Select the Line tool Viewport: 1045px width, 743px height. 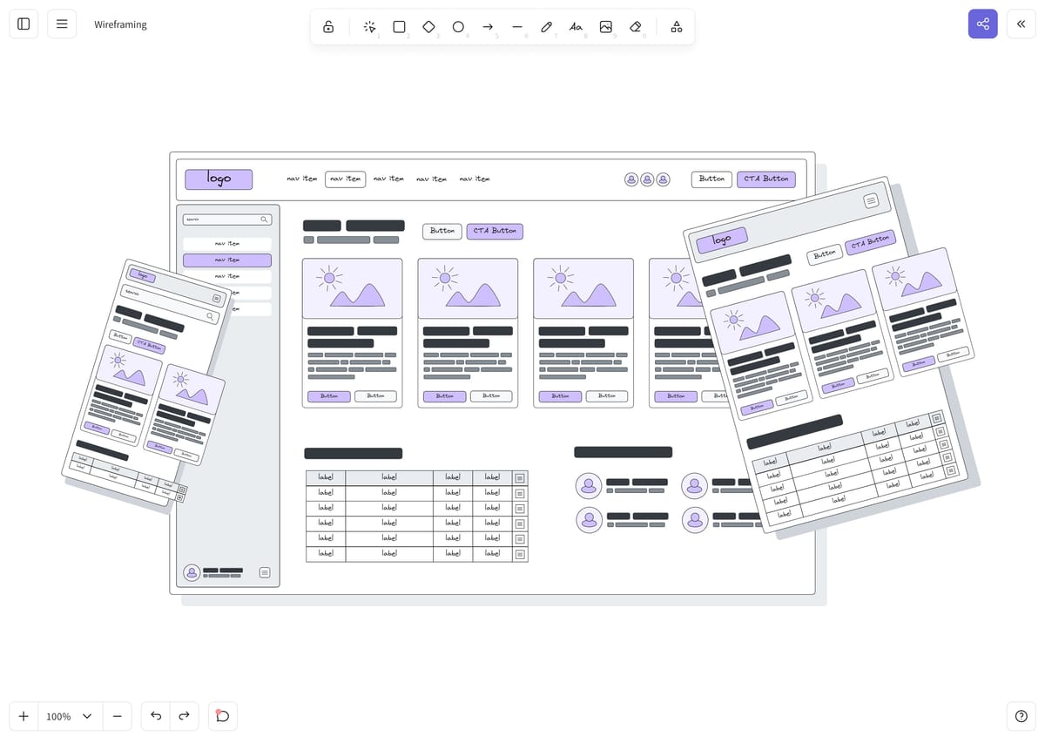point(517,27)
